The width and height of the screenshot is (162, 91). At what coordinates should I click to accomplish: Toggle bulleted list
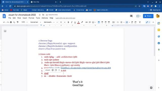121,22
